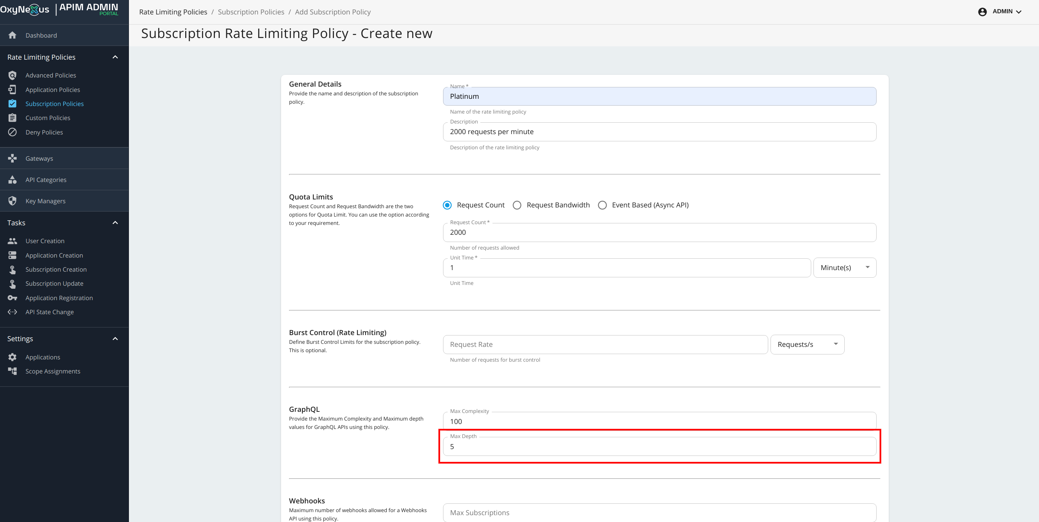Click the Scope Assignments tree icon
The width and height of the screenshot is (1039, 522).
[12, 371]
